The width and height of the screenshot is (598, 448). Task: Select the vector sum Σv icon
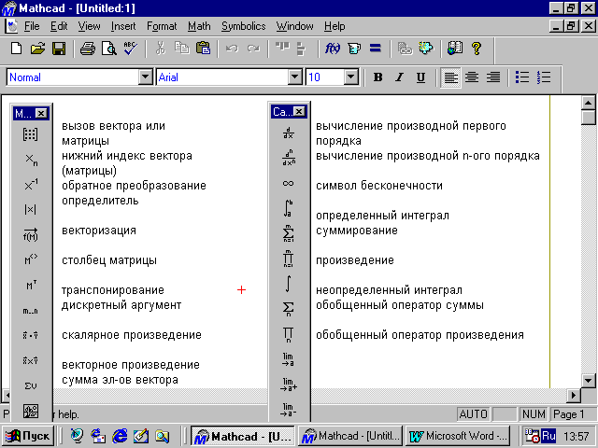(31, 385)
